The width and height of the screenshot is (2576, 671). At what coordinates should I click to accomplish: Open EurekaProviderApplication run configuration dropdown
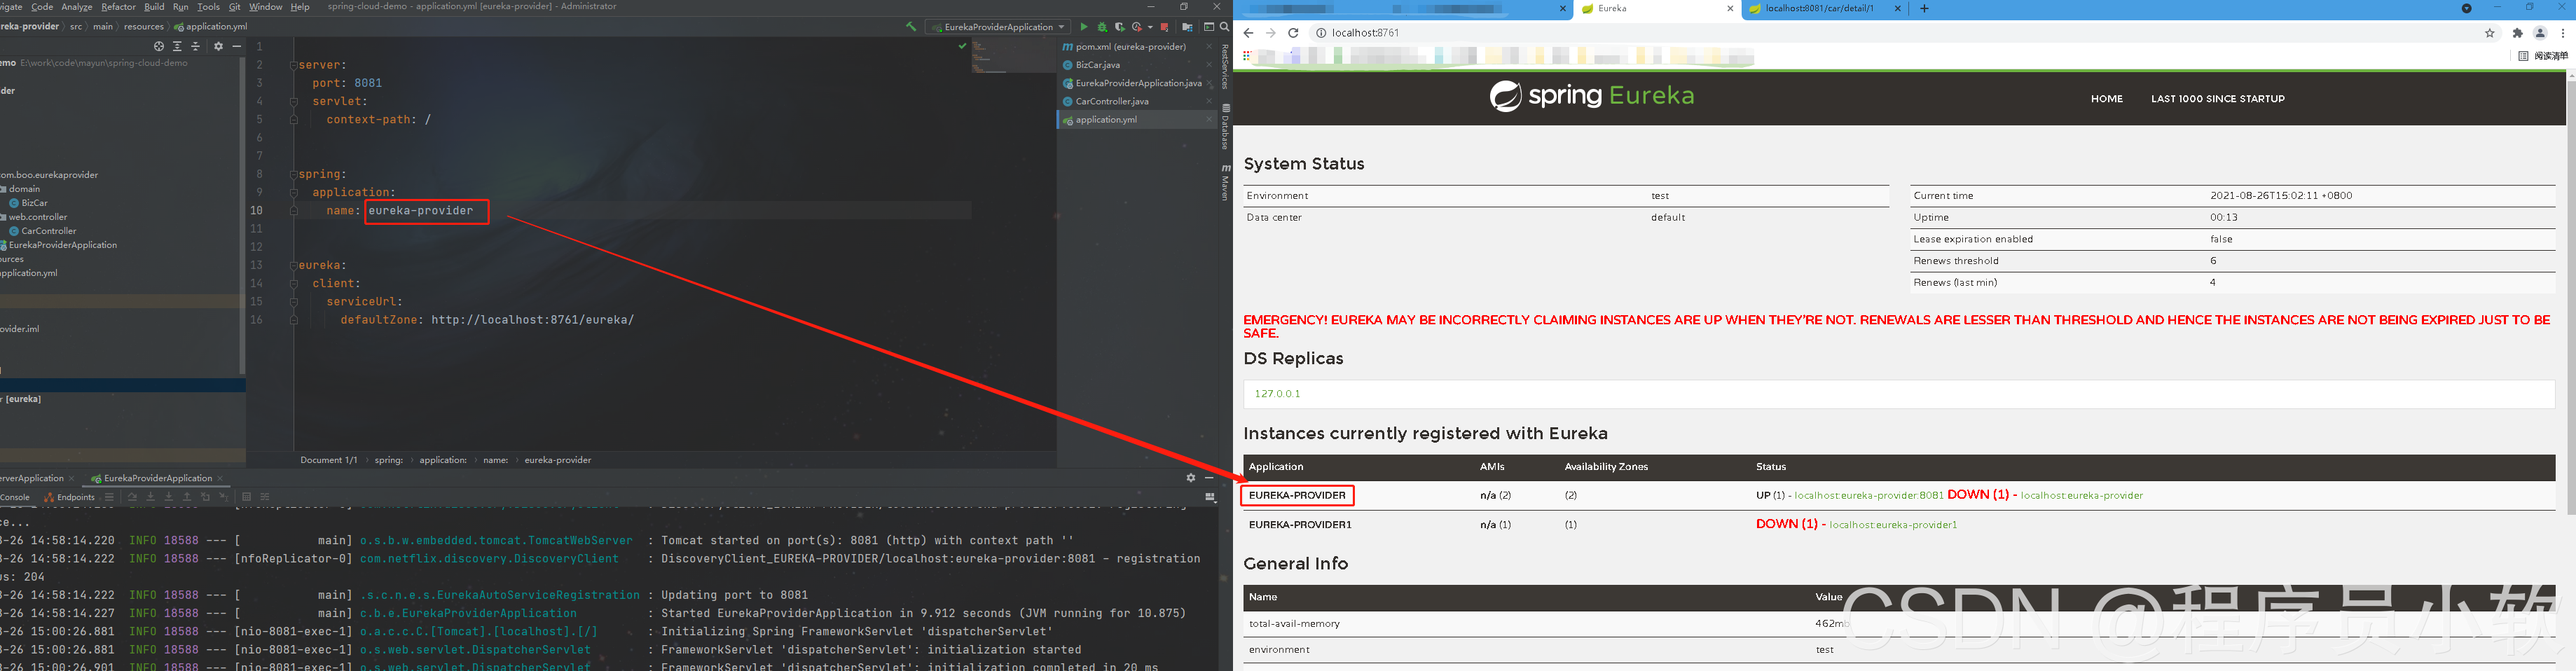click(x=997, y=27)
